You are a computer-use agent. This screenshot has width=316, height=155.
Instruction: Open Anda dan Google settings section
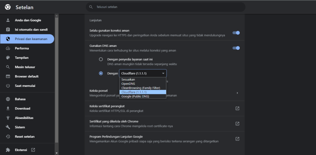[27, 20]
